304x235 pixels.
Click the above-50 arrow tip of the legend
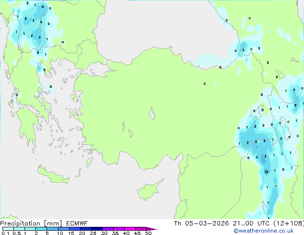(x=152, y=229)
